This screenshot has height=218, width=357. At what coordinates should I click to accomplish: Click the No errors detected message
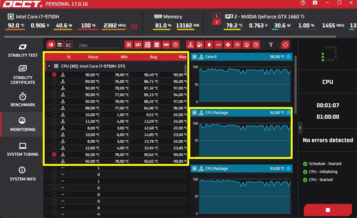328,140
